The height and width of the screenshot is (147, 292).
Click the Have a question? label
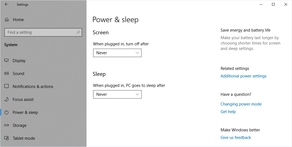(x=236, y=94)
